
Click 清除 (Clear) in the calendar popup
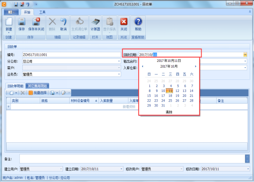tap(169, 112)
